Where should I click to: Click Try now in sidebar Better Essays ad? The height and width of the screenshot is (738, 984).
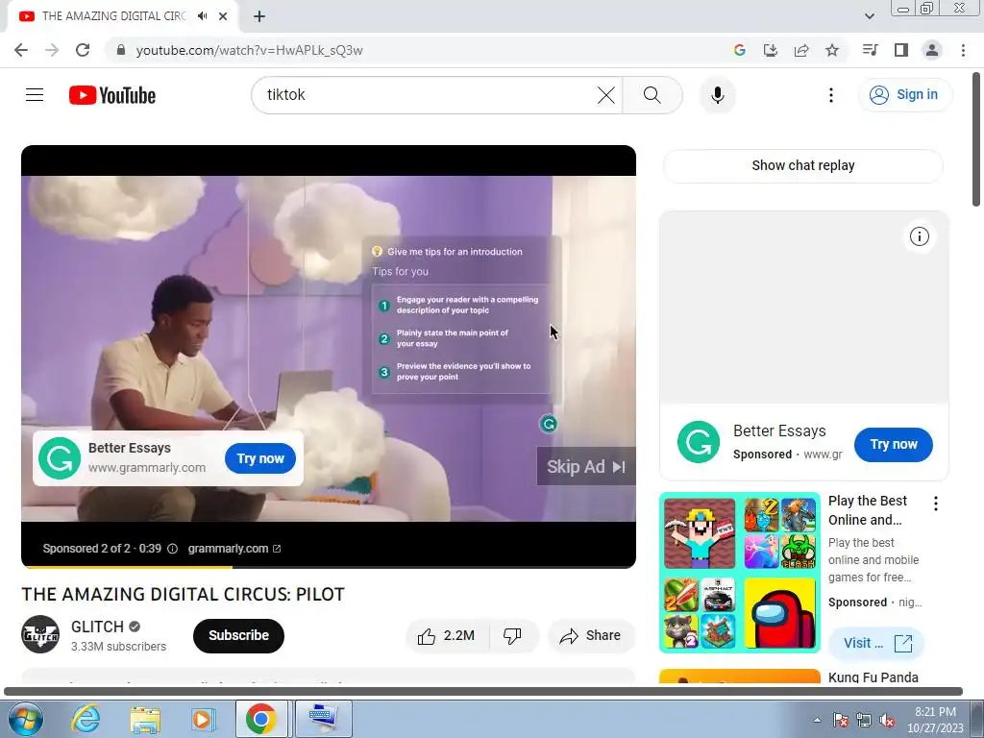[x=893, y=444]
